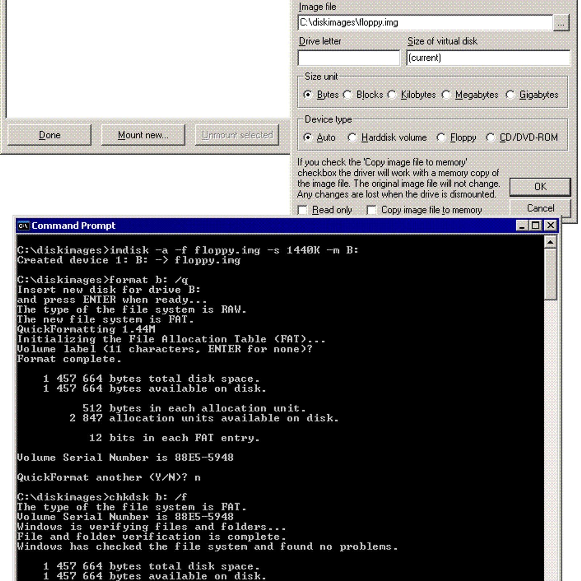Screen dimensions: 581x581
Task: Focus the Drive letter field
Action: (x=349, y=58)
